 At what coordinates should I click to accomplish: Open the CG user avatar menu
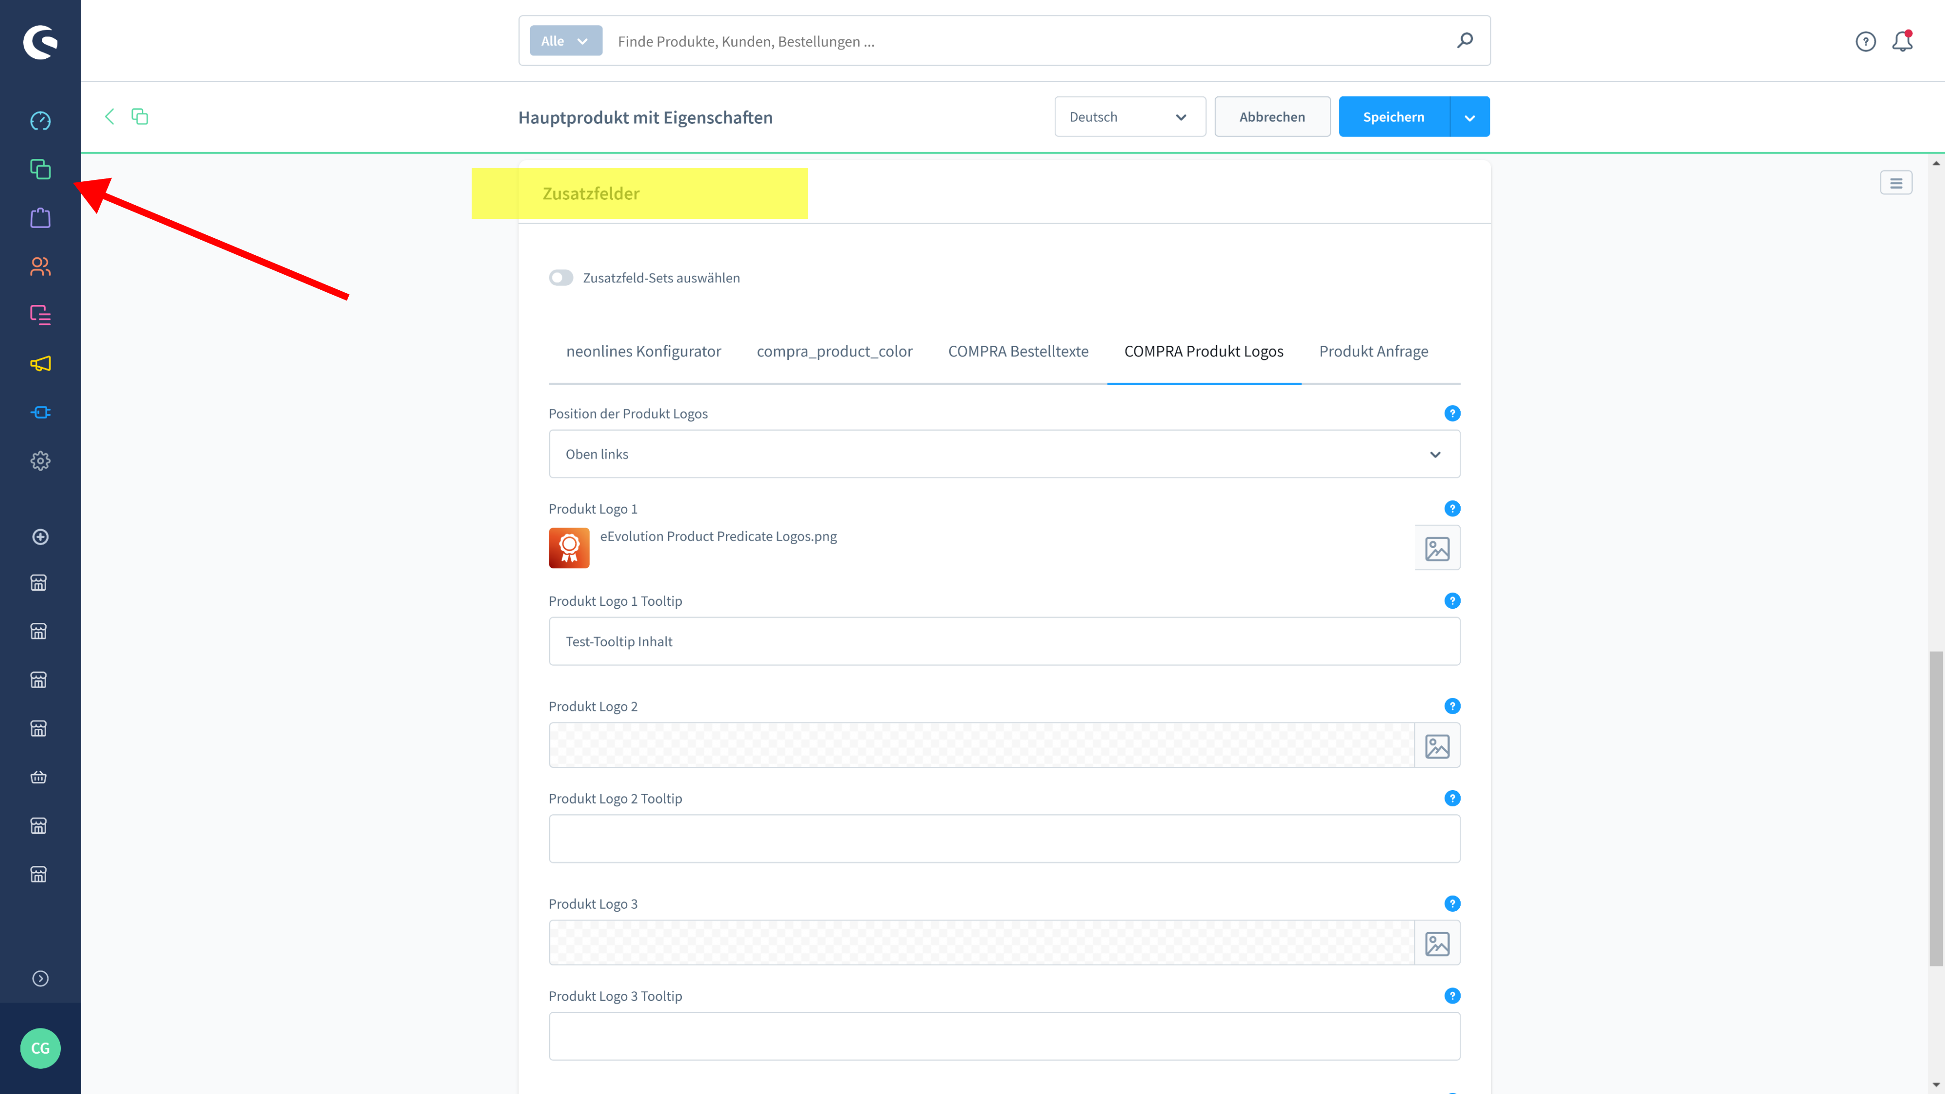point(40,1048)
